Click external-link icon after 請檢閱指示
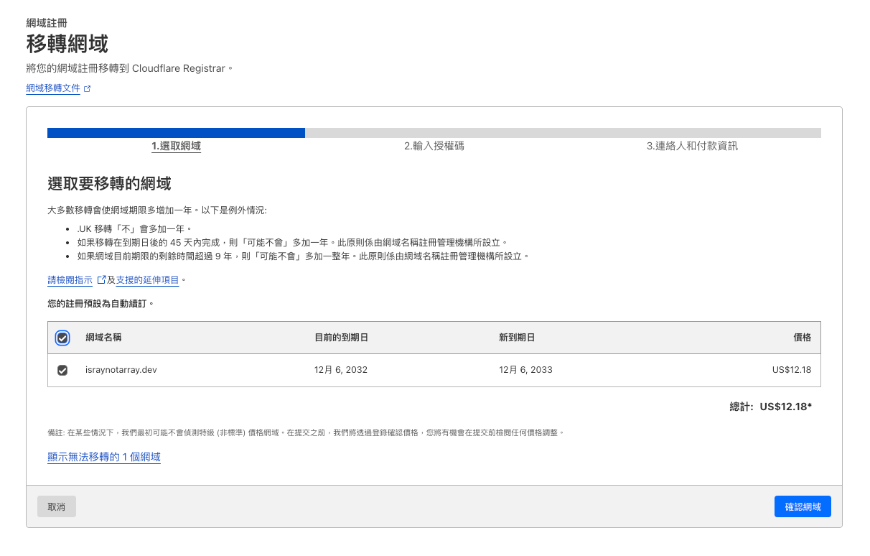The width and height of the screenshot is (870, 556). (101, 279)
